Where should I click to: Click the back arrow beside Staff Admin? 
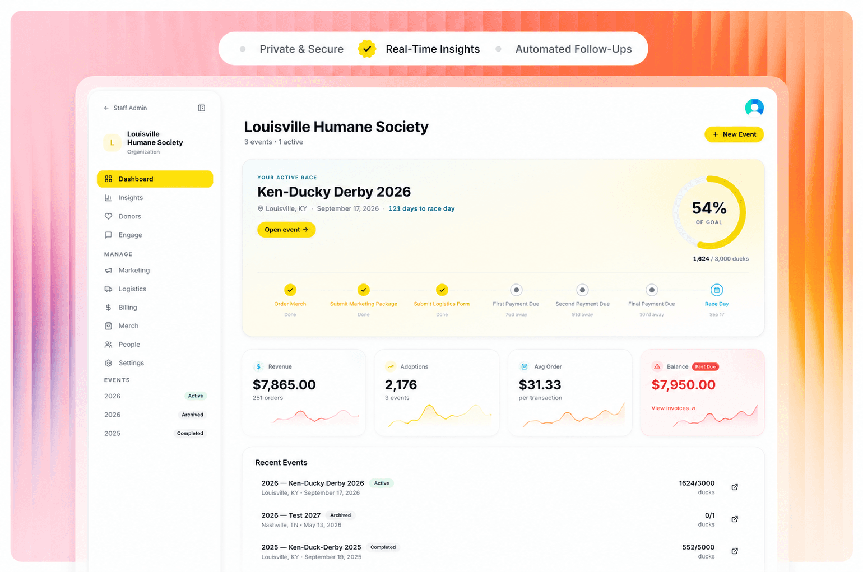tap(106, 108)
